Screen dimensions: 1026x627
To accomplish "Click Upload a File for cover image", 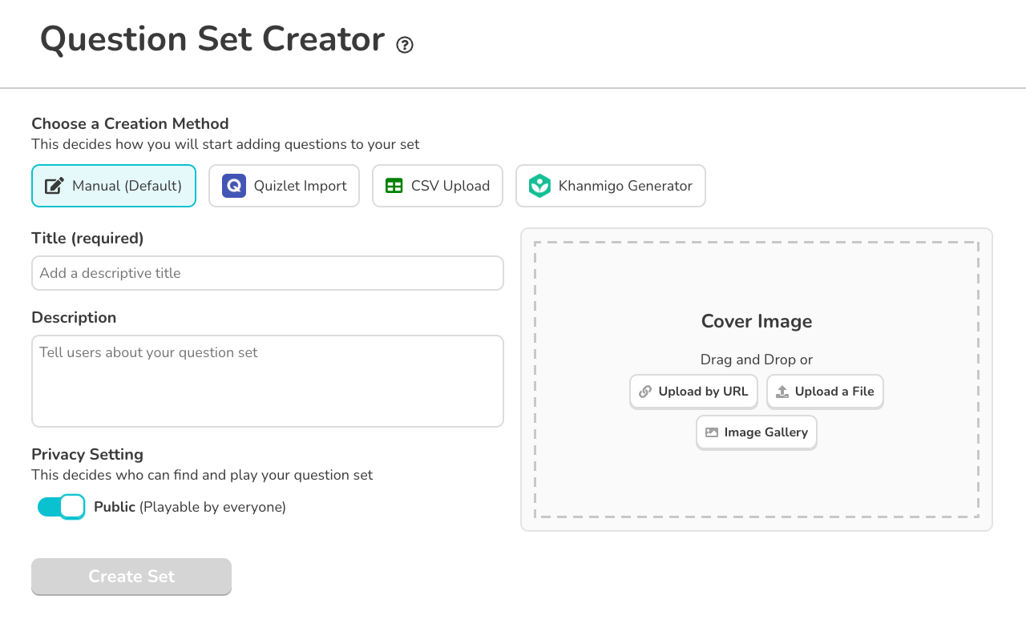I will (825, 391).
